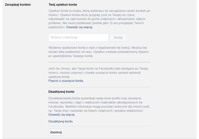
Task: Click the bold 'Dezaktywuj konto' heading
Action: click(61, 92)
